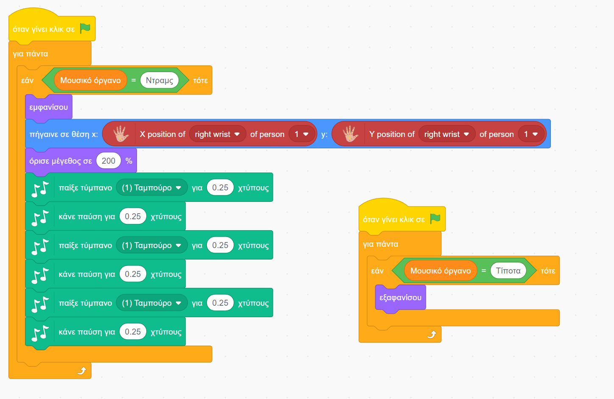This screenshot has width=614, height=399.
Task: Click the green flag on the left script's hat block
Action: [85, 28]
